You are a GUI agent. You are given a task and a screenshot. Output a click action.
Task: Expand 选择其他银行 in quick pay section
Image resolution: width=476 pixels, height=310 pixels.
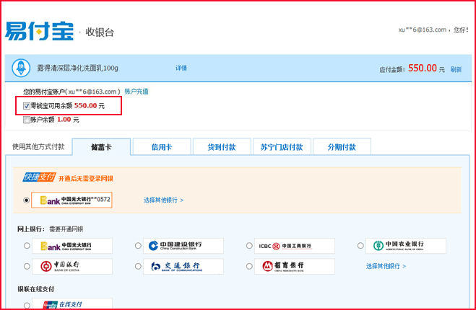[x=163, y=200]
